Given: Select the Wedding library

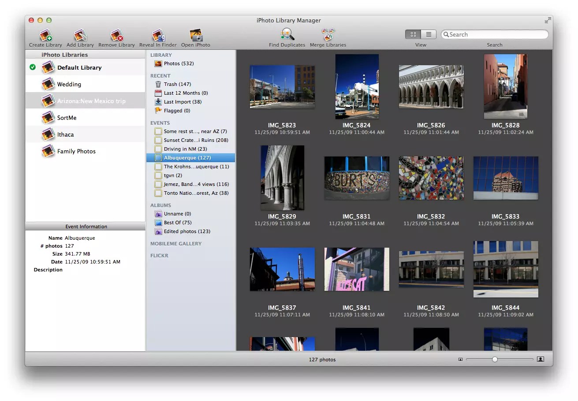Looking at the screenshot, I should coord(69,84).
